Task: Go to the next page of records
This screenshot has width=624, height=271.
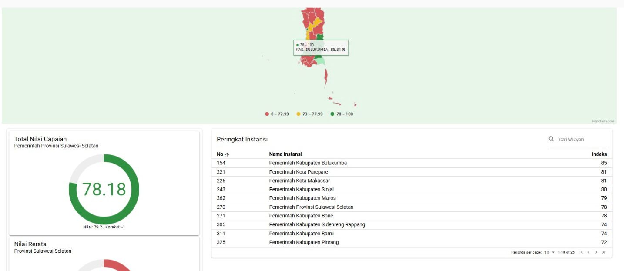Action: [x=596, y=252]
